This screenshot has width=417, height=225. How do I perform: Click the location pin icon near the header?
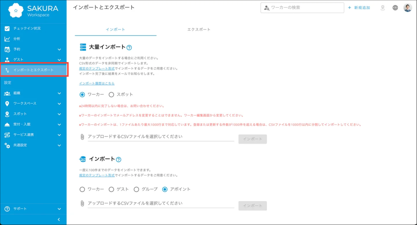point(382,8)
